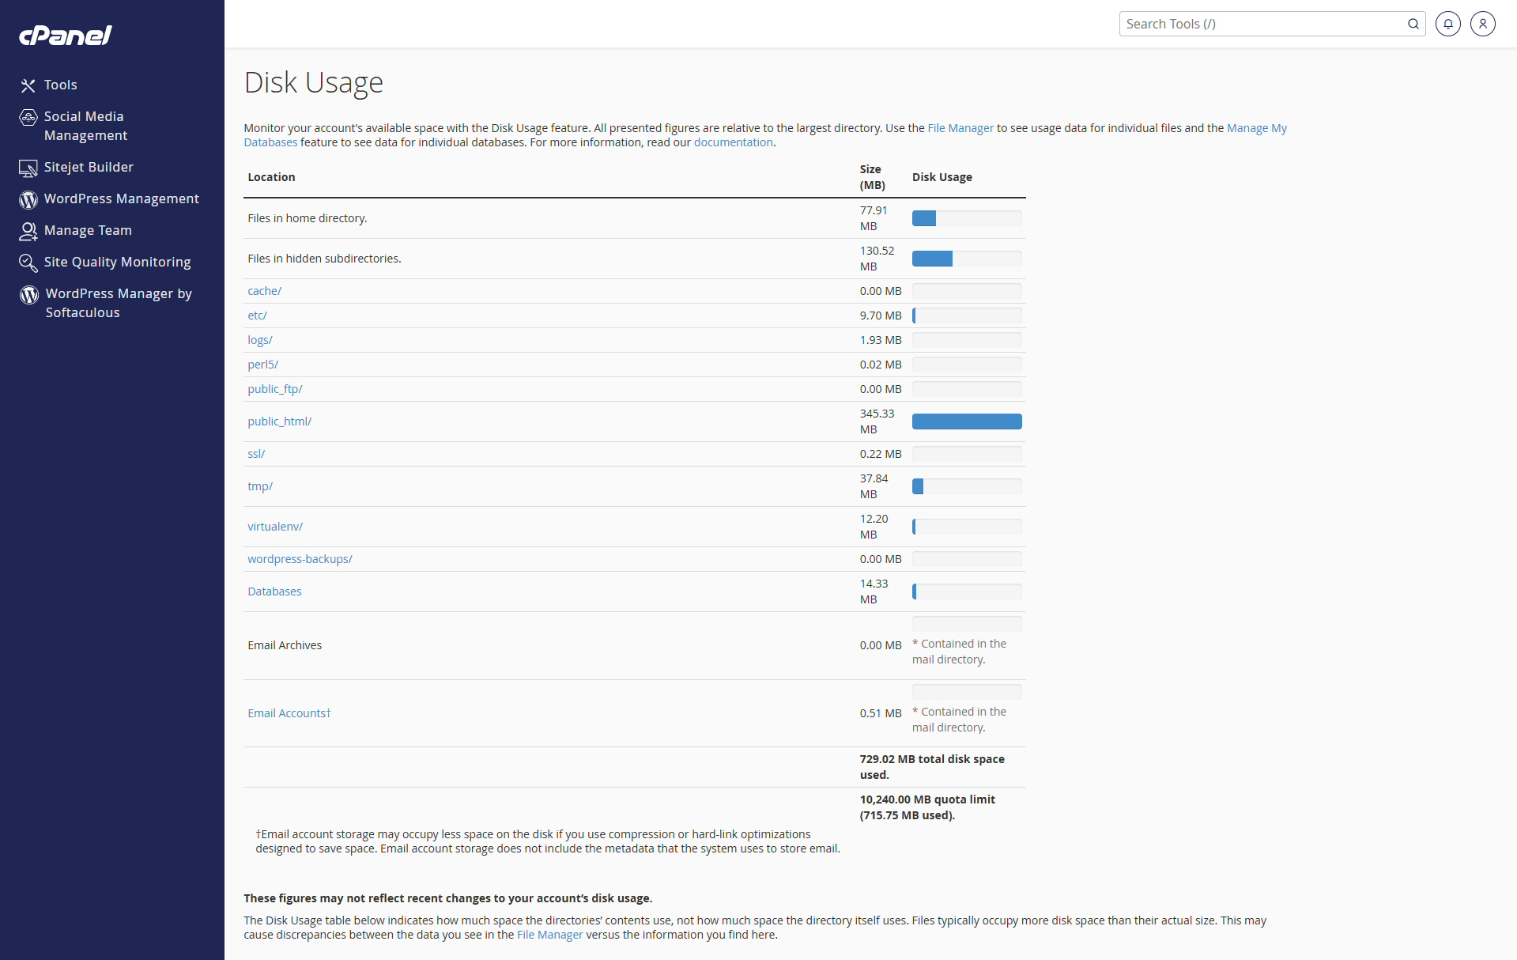Click the hidden subdirectories usage bar
Screen dimensions: 1517x960
coord(967,259)
